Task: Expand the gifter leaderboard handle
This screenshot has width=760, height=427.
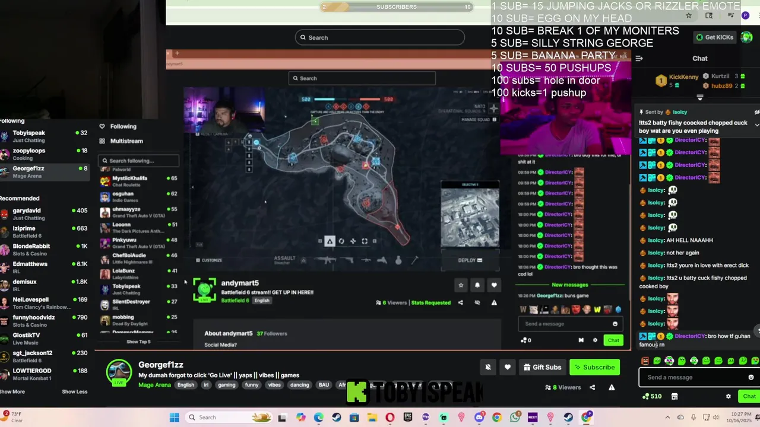Action: [x=700, y=97]
